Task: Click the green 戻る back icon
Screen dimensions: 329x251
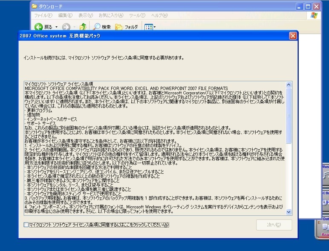Action: click(x=39, y=27)
